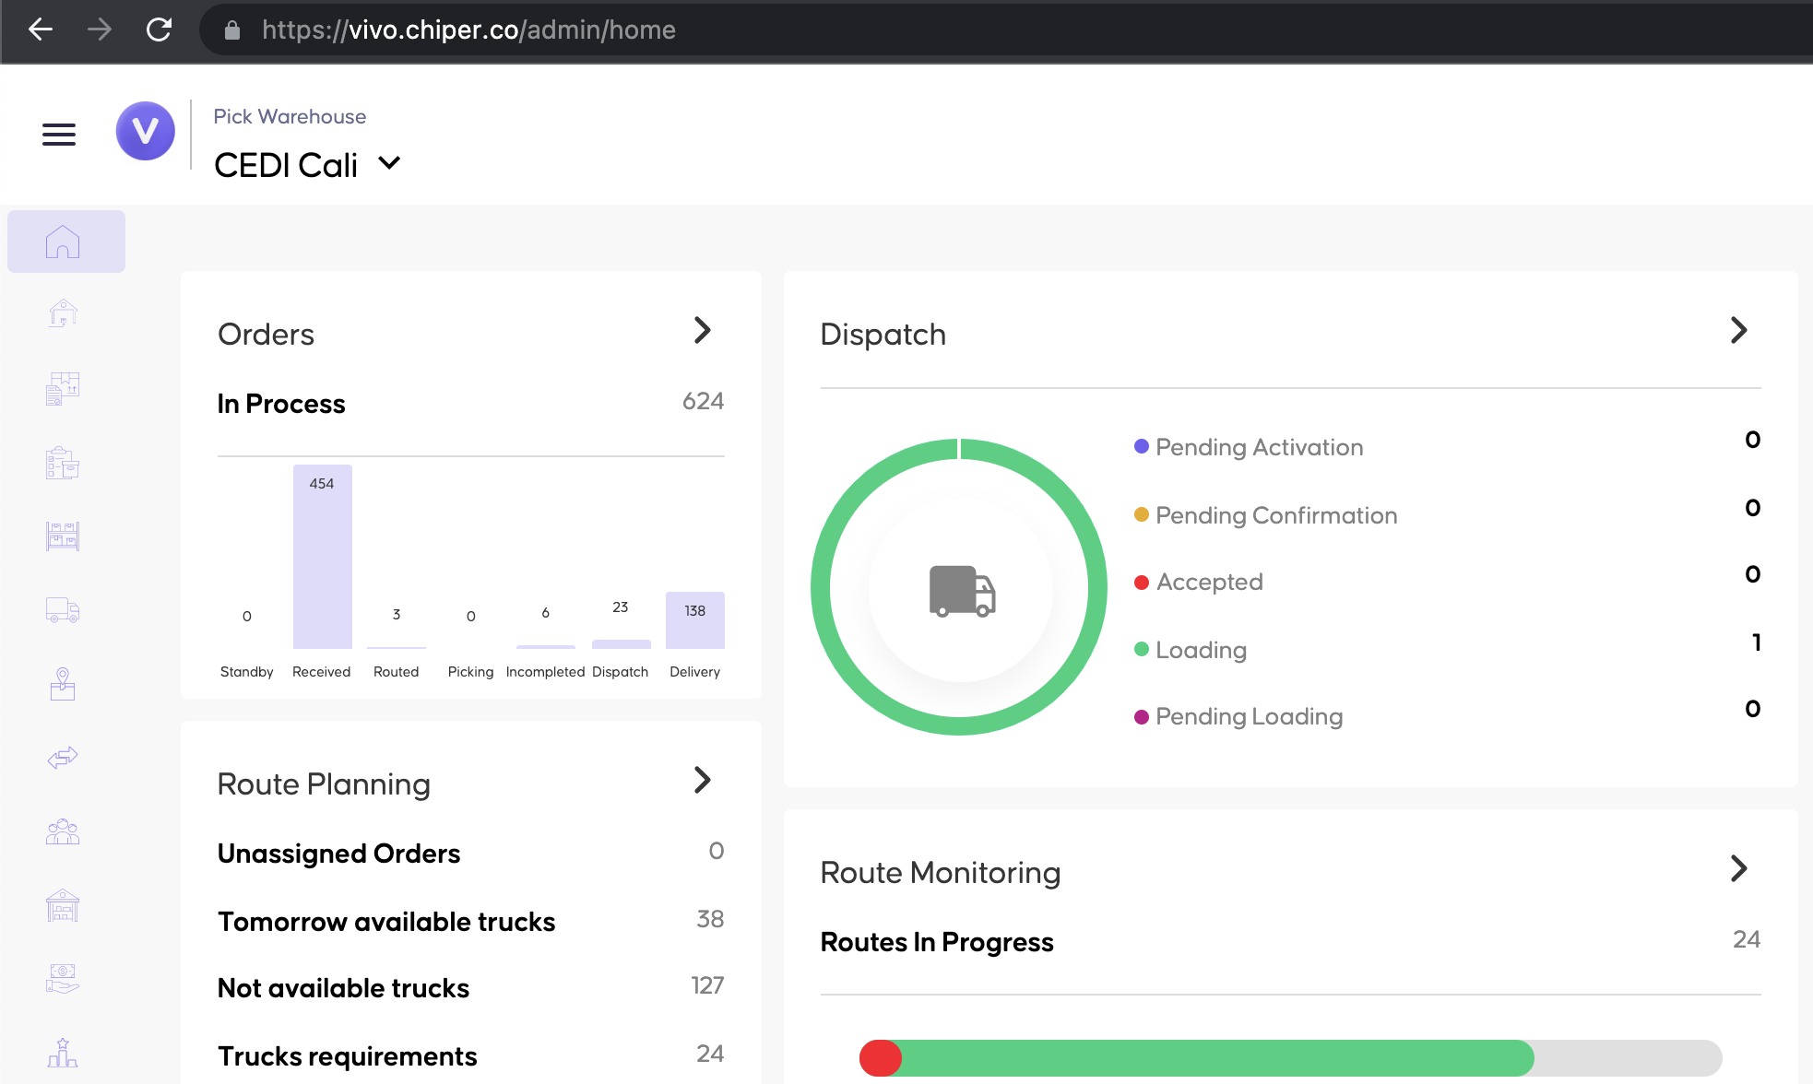Screen dimensions: 1813x1084
Task: Open the hamburger navigation menu
Action: pos(59,135)
